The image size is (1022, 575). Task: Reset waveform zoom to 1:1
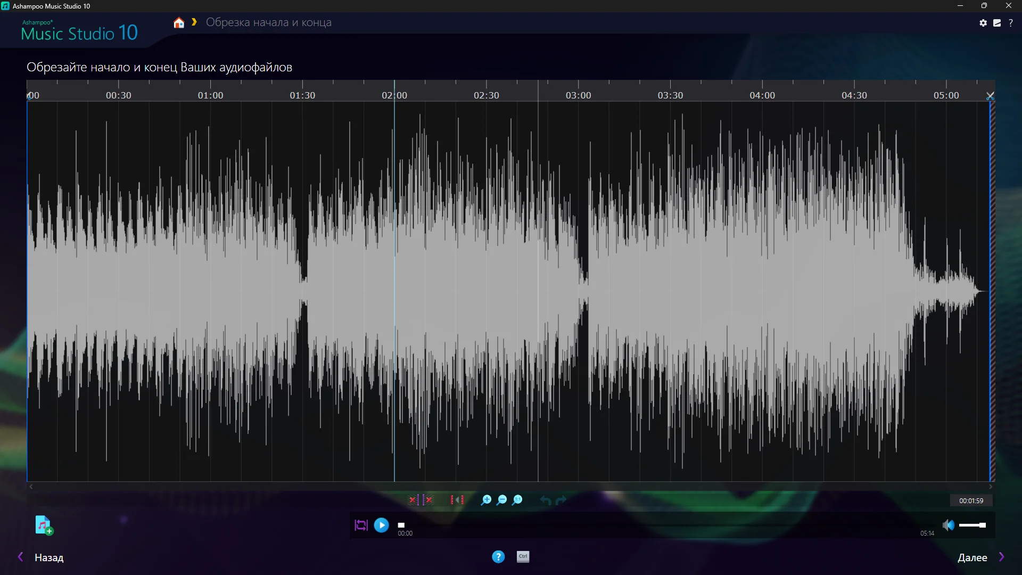point(517,500)
